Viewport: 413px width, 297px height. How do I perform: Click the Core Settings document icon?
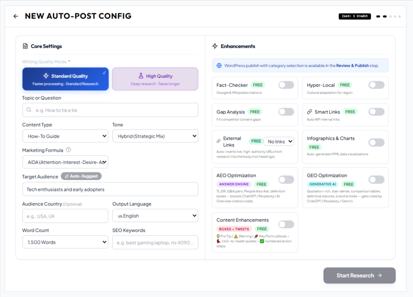pos(25,46)
